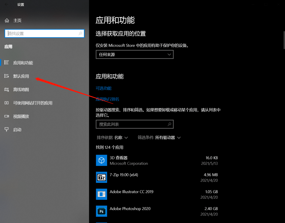The width and height of the screenshot is (285, 223).
Task: Open the 应用执行别名 link
Action: tap(107, 99)
